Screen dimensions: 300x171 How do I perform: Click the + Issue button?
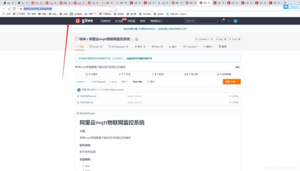[113, 82]
